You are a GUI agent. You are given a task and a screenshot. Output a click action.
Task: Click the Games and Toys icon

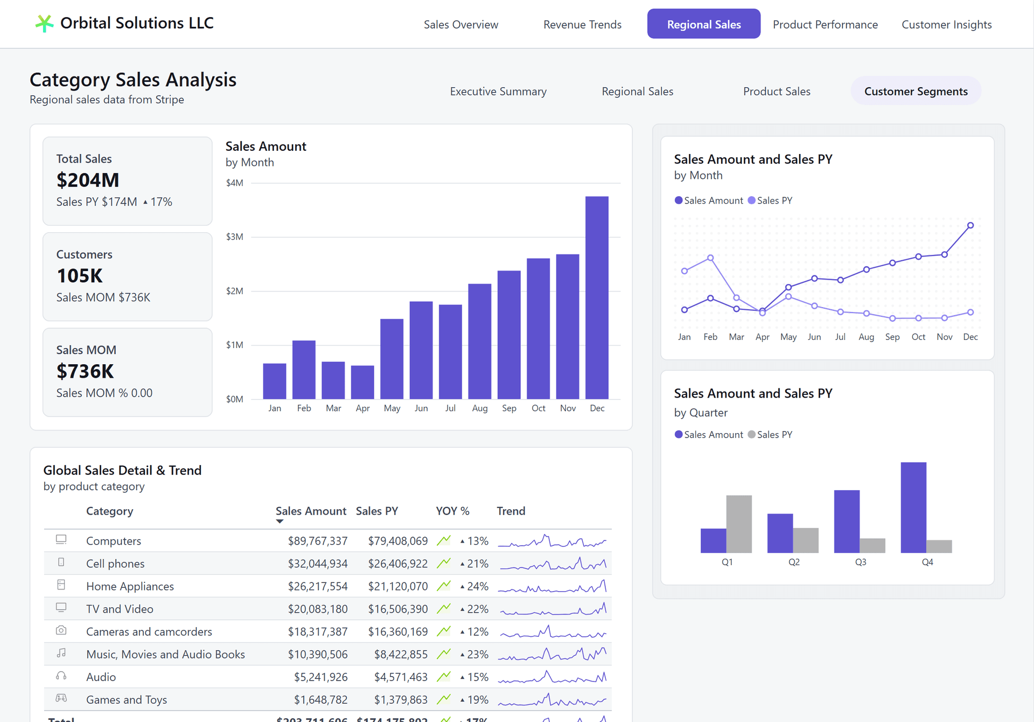click(x=61, y=699)
